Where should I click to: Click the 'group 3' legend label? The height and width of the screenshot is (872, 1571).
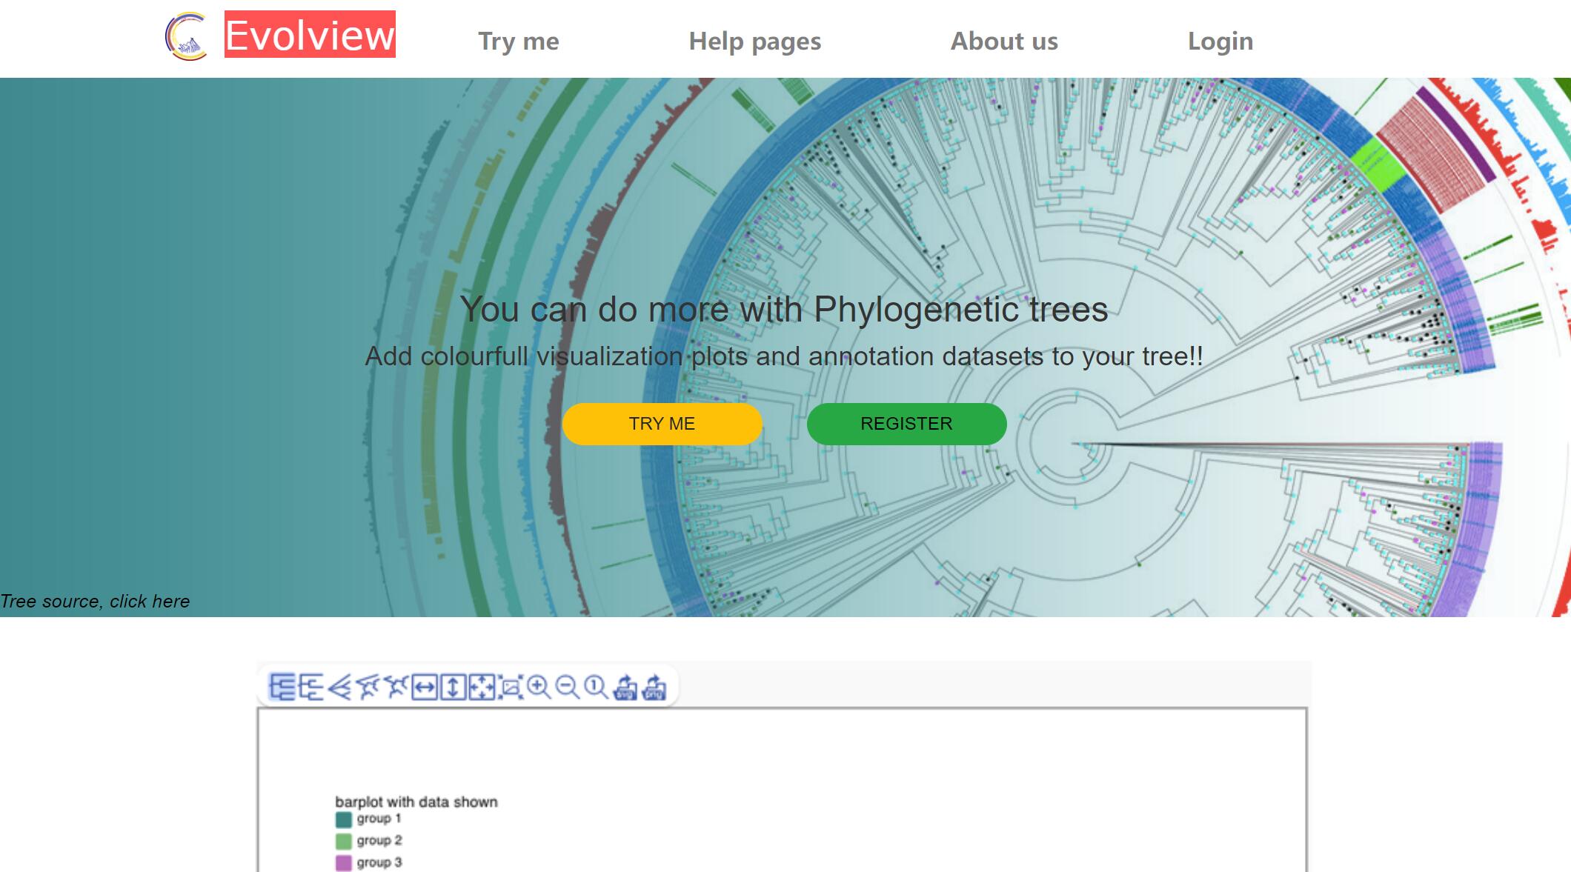(x=379, y=862)
